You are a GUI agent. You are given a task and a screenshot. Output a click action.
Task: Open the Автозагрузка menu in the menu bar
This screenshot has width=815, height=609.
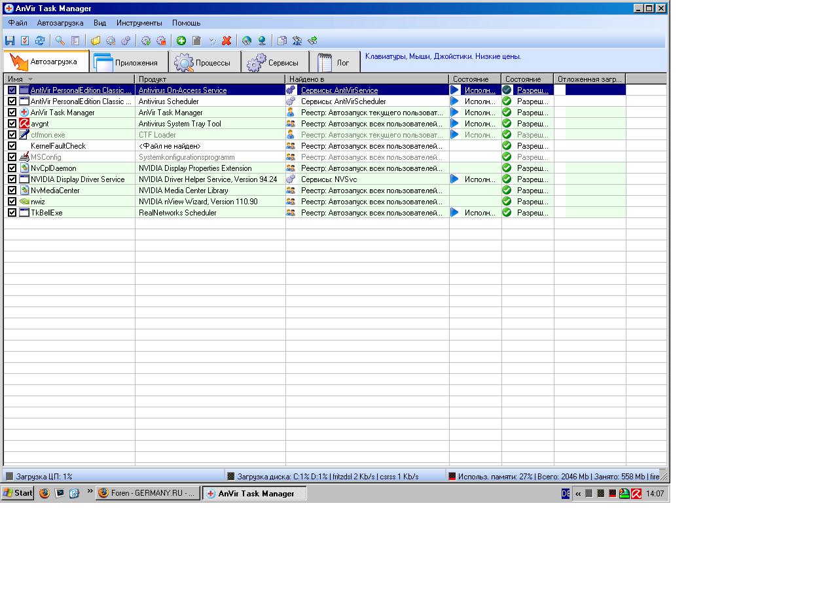60,23
